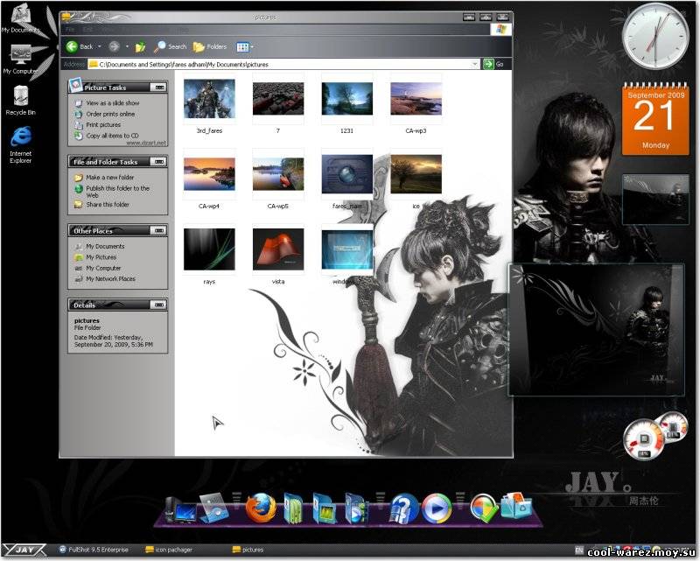Select the 3rd_fares thumbnail
The image size is (700, 561).
click(209, 99)
